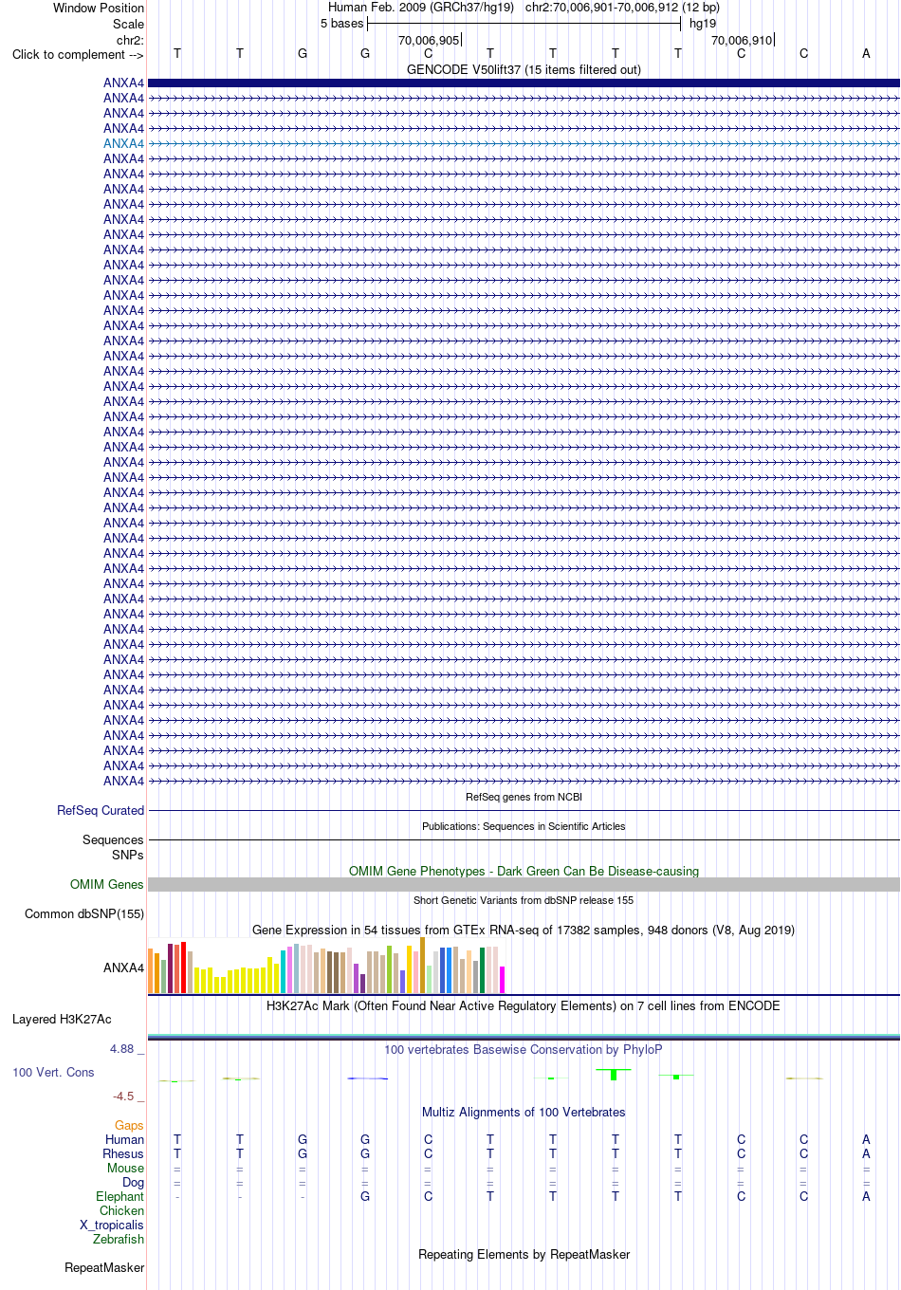Click the cyan Layered H3K27Ac signal band
This screenshot has width=901, height=1290.
524,1036
